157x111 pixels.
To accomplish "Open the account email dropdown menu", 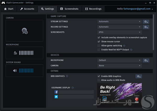I will point(152,9).
